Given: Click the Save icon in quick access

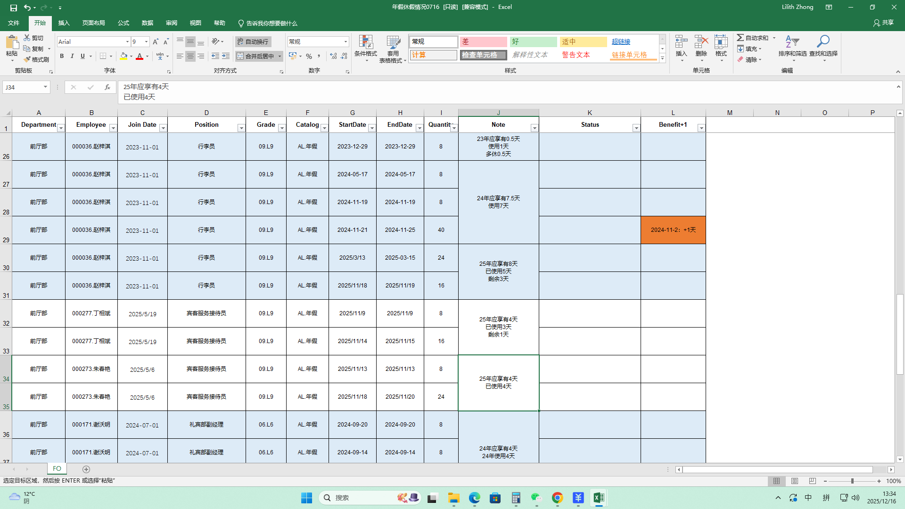Looking at the screenshot, I should point(13,8).
